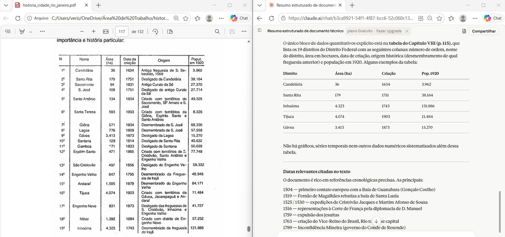Add PDF page to favorites with star icon
Image resolution: width=505 pixels, height=237 pixels.
[185, 18]
